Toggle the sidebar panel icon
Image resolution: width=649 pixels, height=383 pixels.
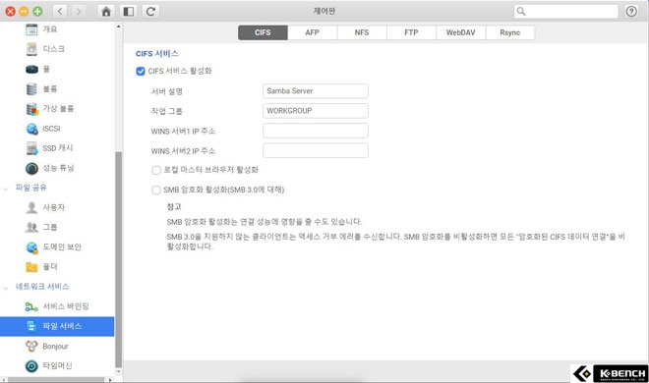pos(128,11)
